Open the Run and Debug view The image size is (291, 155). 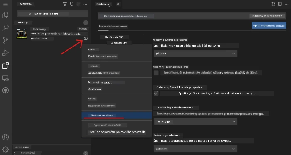click(5, 53)
